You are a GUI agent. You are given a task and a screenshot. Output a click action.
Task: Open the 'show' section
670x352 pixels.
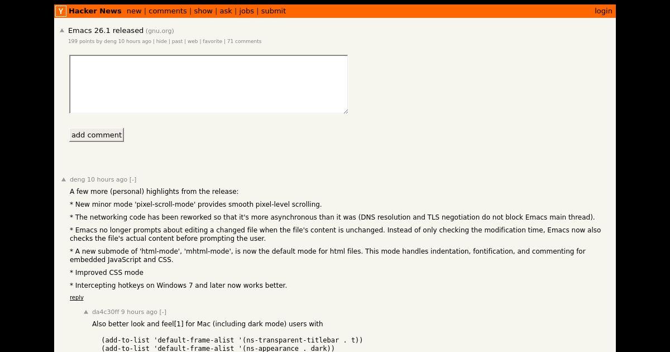(x=203, y=11)
